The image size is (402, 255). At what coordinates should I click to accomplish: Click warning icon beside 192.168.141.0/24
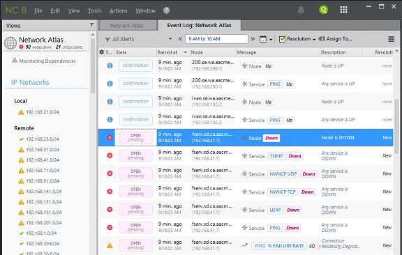coord(21,192)
